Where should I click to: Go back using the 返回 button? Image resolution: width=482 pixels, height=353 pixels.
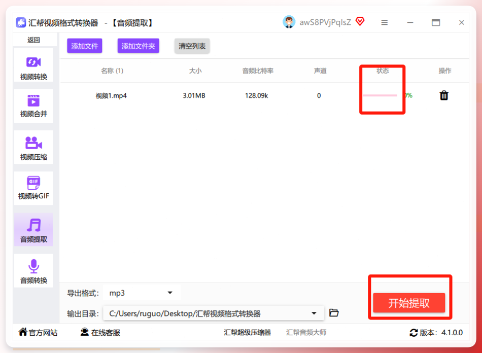(33, 40)
